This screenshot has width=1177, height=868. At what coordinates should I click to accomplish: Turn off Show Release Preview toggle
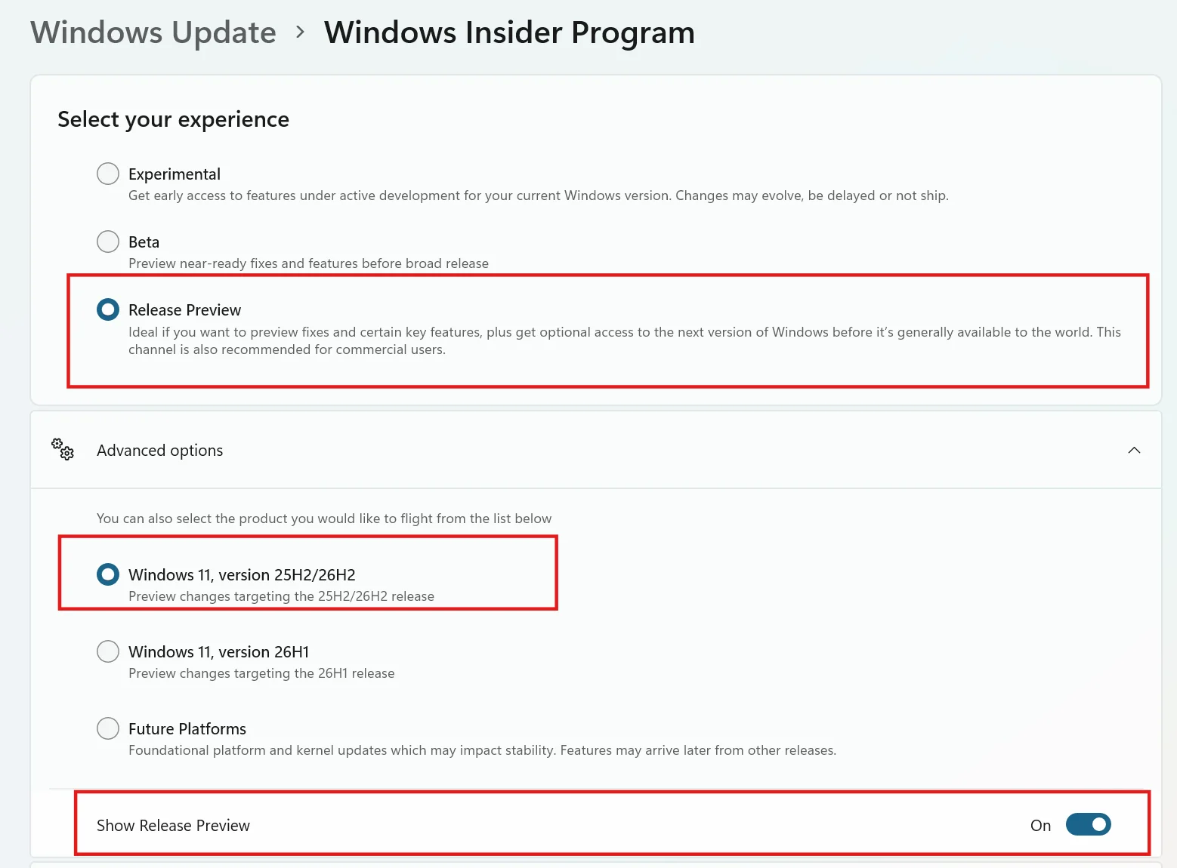tap(1088, 824)
